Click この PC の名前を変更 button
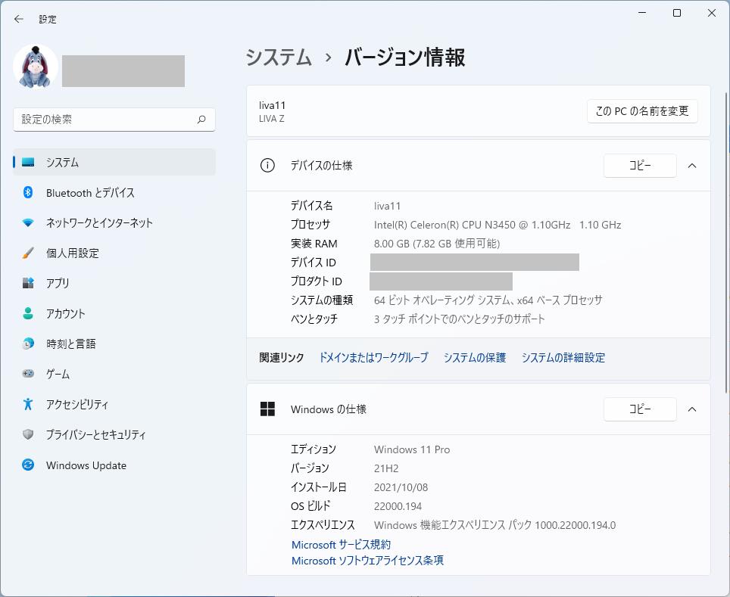This screenshot has width=730, height=597. [642, 111]
